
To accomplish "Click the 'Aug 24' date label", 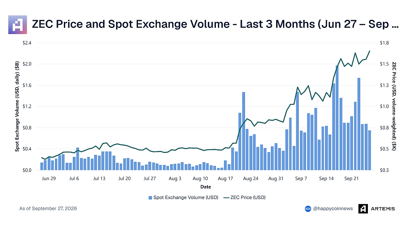I will 251,178.
